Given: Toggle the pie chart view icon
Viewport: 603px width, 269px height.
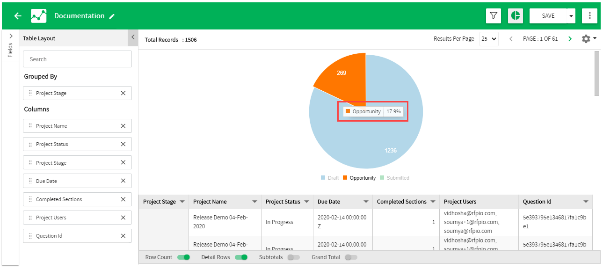Looking at the screenshot, I should (516, 16).
